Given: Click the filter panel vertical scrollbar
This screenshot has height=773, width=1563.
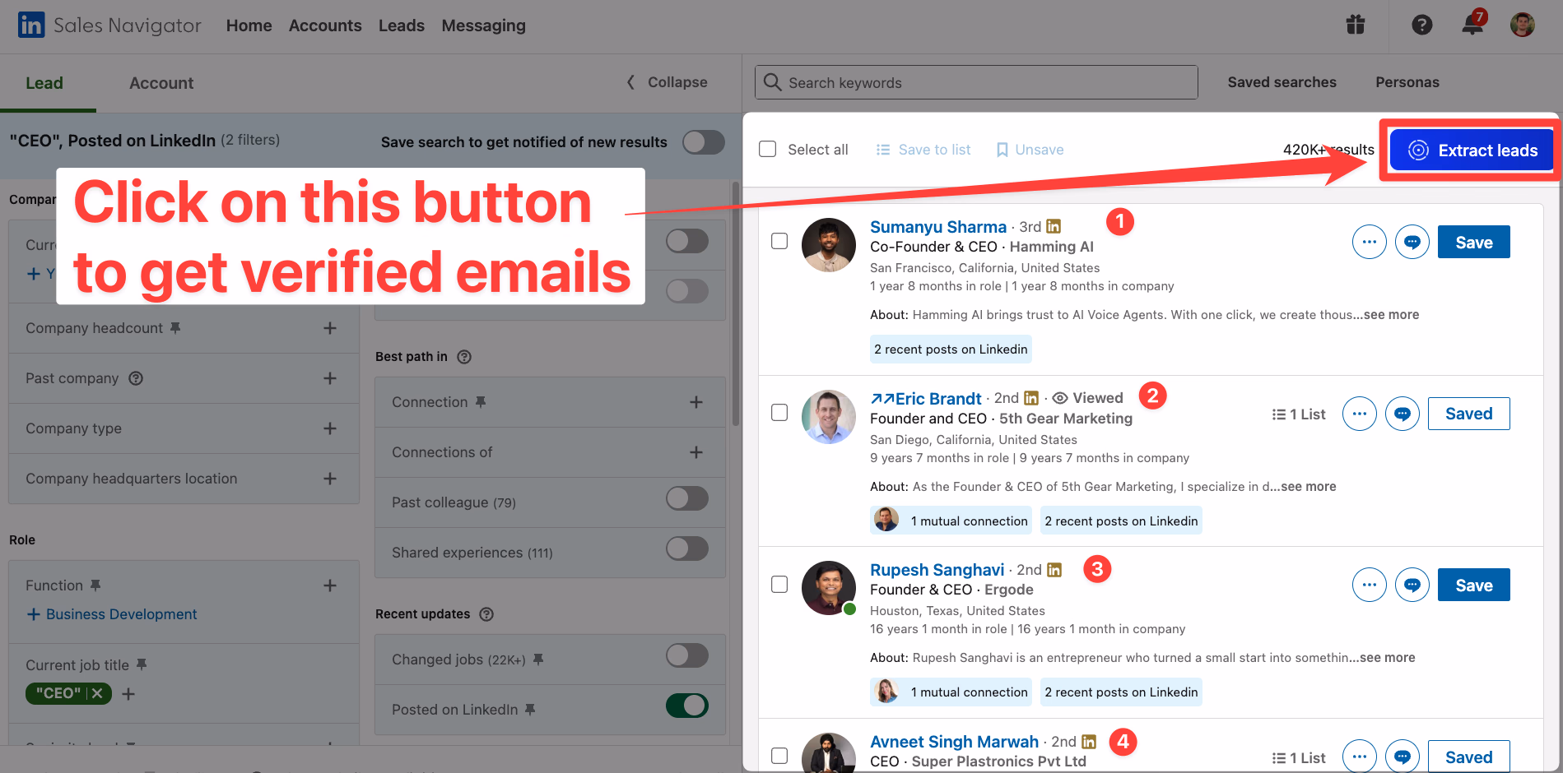Looking at the screenshot, I should [x=736, y=304].
